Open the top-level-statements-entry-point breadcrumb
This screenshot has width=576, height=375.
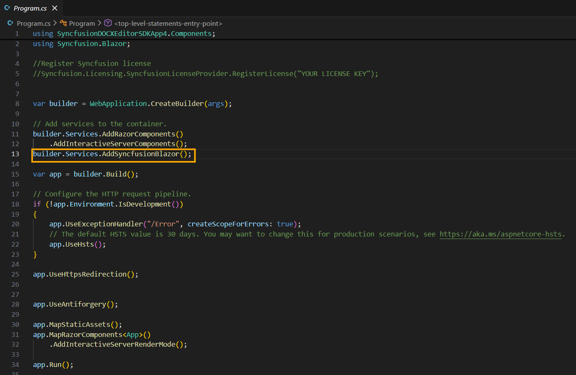(168, 23)
